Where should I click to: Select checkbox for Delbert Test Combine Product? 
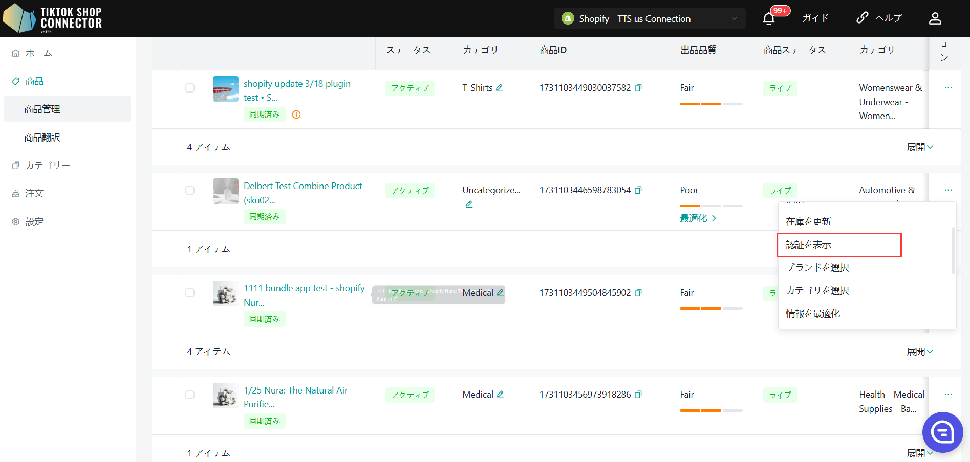[190, 190]
